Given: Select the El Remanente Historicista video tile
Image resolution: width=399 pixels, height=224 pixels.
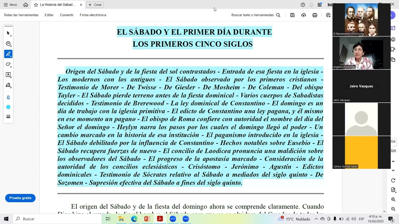Looking at the screenshot, I should click(361, 20).
